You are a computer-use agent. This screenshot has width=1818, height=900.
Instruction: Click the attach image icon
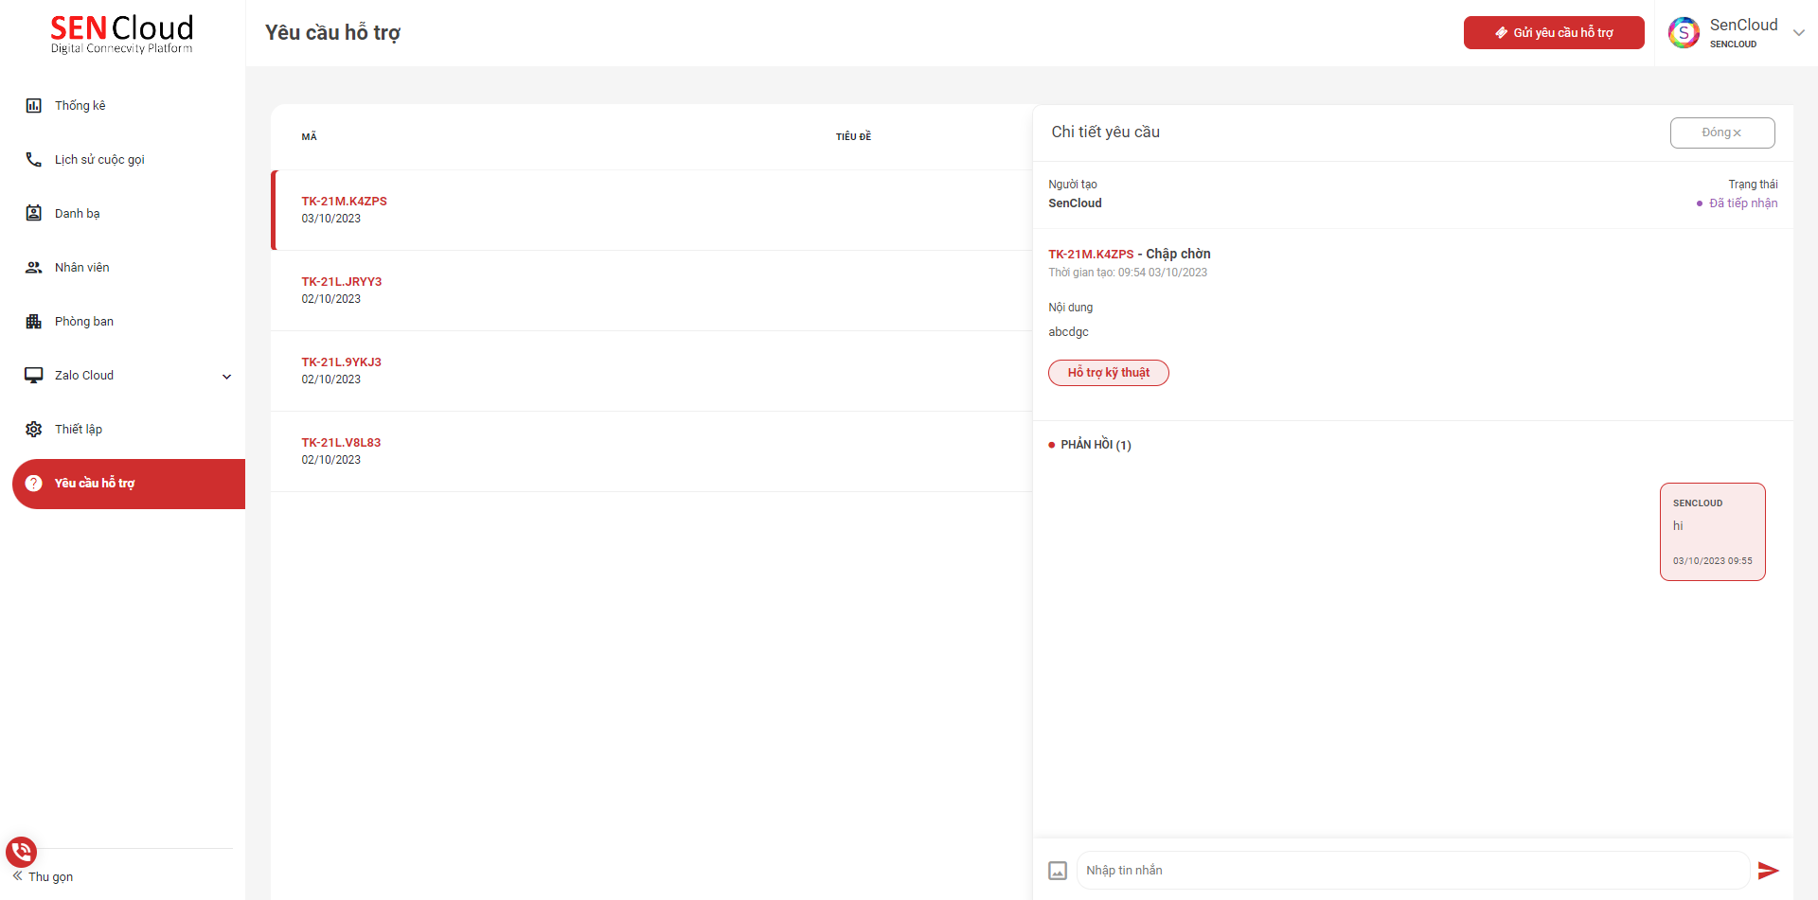coord(1058,871)
